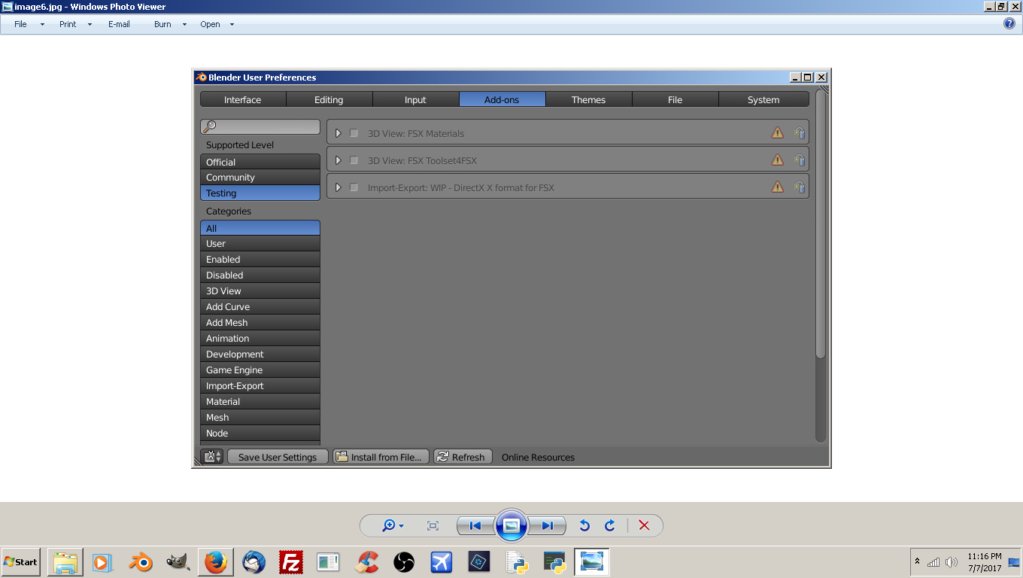Click Save User Settings
The height and width of the screenshot is (578, 1023).
pos(278,457)
